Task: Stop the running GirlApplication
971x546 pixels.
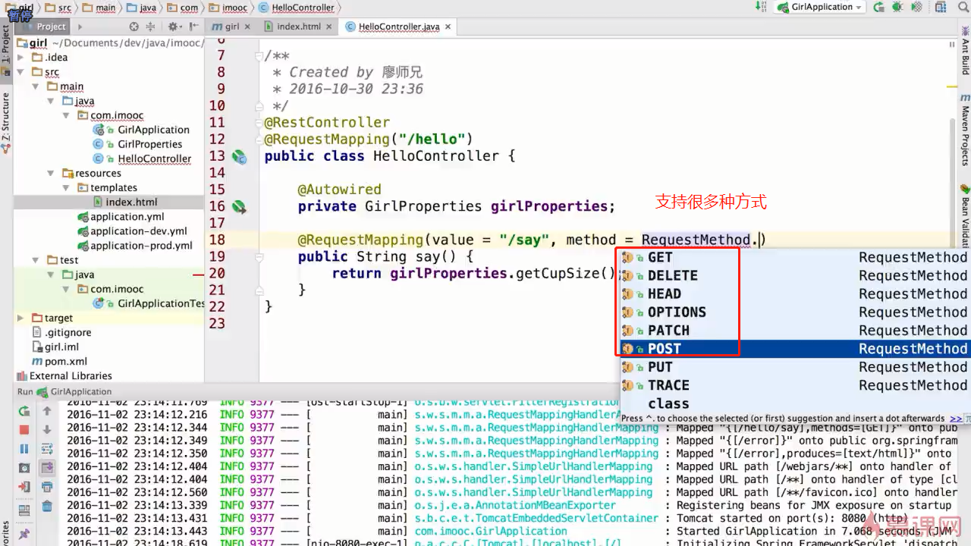Action: (24, 430)
